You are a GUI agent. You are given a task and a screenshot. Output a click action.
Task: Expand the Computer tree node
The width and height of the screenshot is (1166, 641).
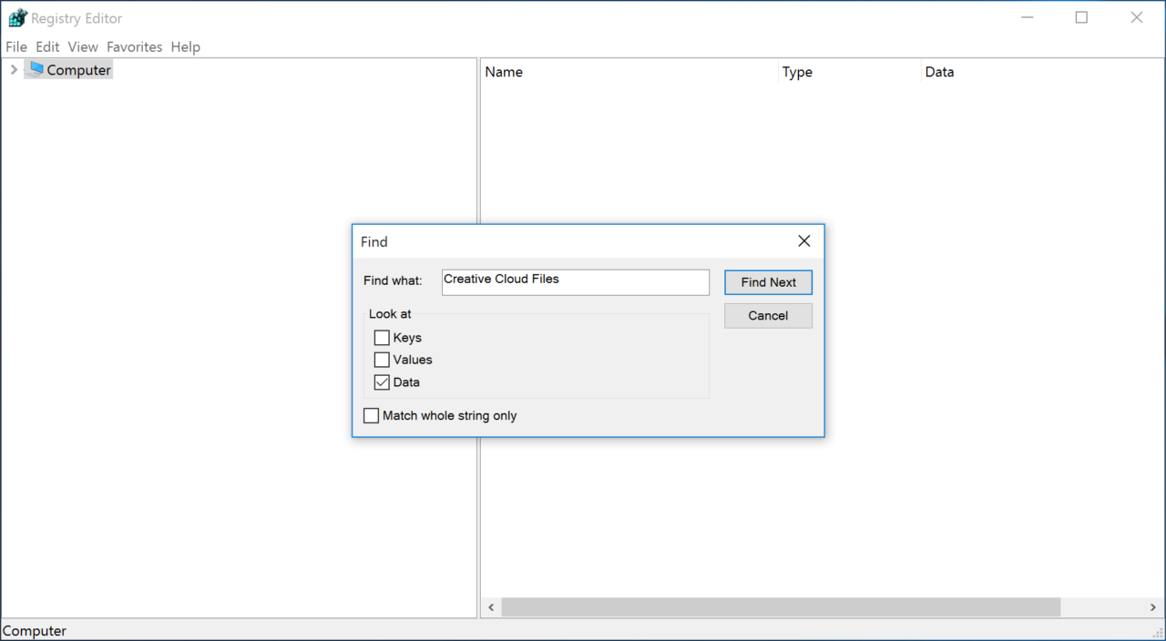14,68
